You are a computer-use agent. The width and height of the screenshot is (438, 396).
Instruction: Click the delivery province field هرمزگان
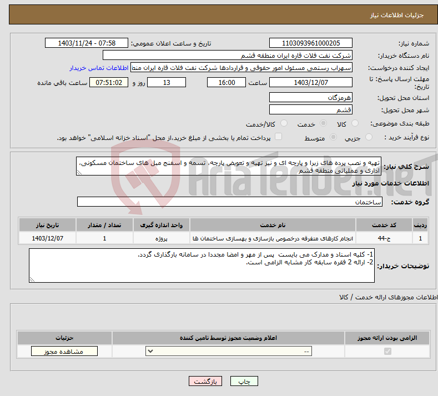click(x=311, y=97)
